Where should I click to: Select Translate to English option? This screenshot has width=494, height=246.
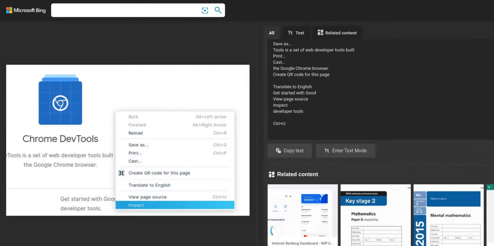pyautogui.click(x=149, y=185)
